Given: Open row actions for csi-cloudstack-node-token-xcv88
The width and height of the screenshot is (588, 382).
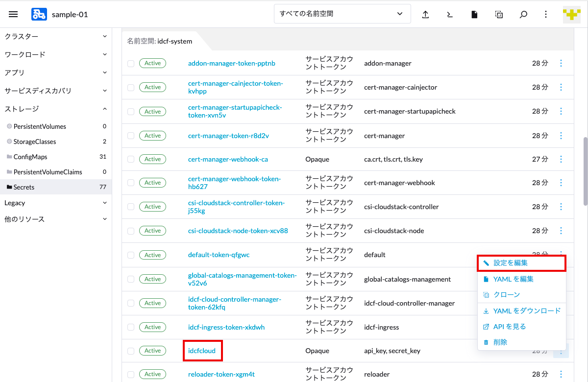Looking at the screenshot, I should click(x=561, y=231).
